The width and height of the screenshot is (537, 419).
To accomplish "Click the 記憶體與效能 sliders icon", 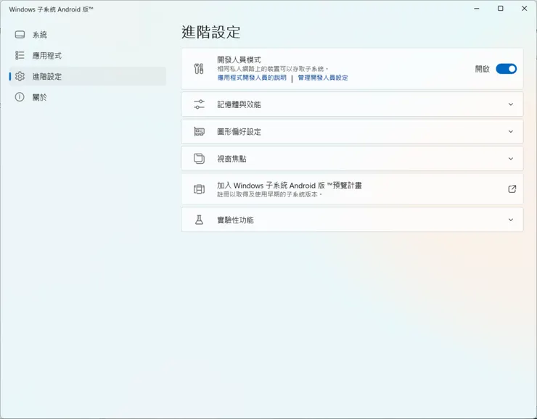I will [199, 104].
